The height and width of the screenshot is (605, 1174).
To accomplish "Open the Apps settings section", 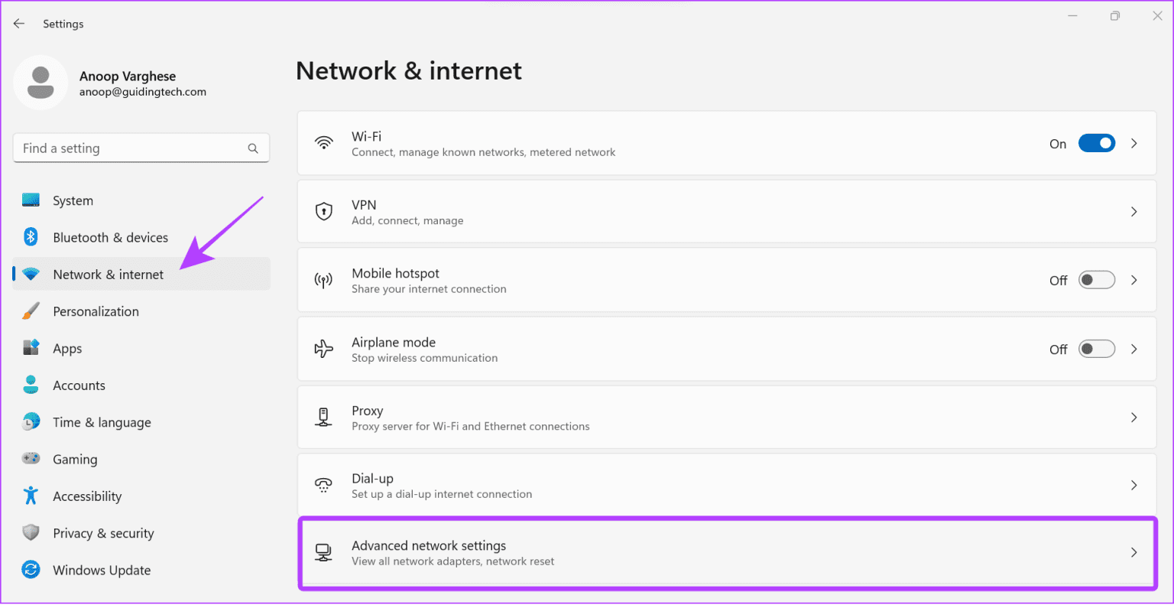I will pyautogui.click(x=67, y=349).
